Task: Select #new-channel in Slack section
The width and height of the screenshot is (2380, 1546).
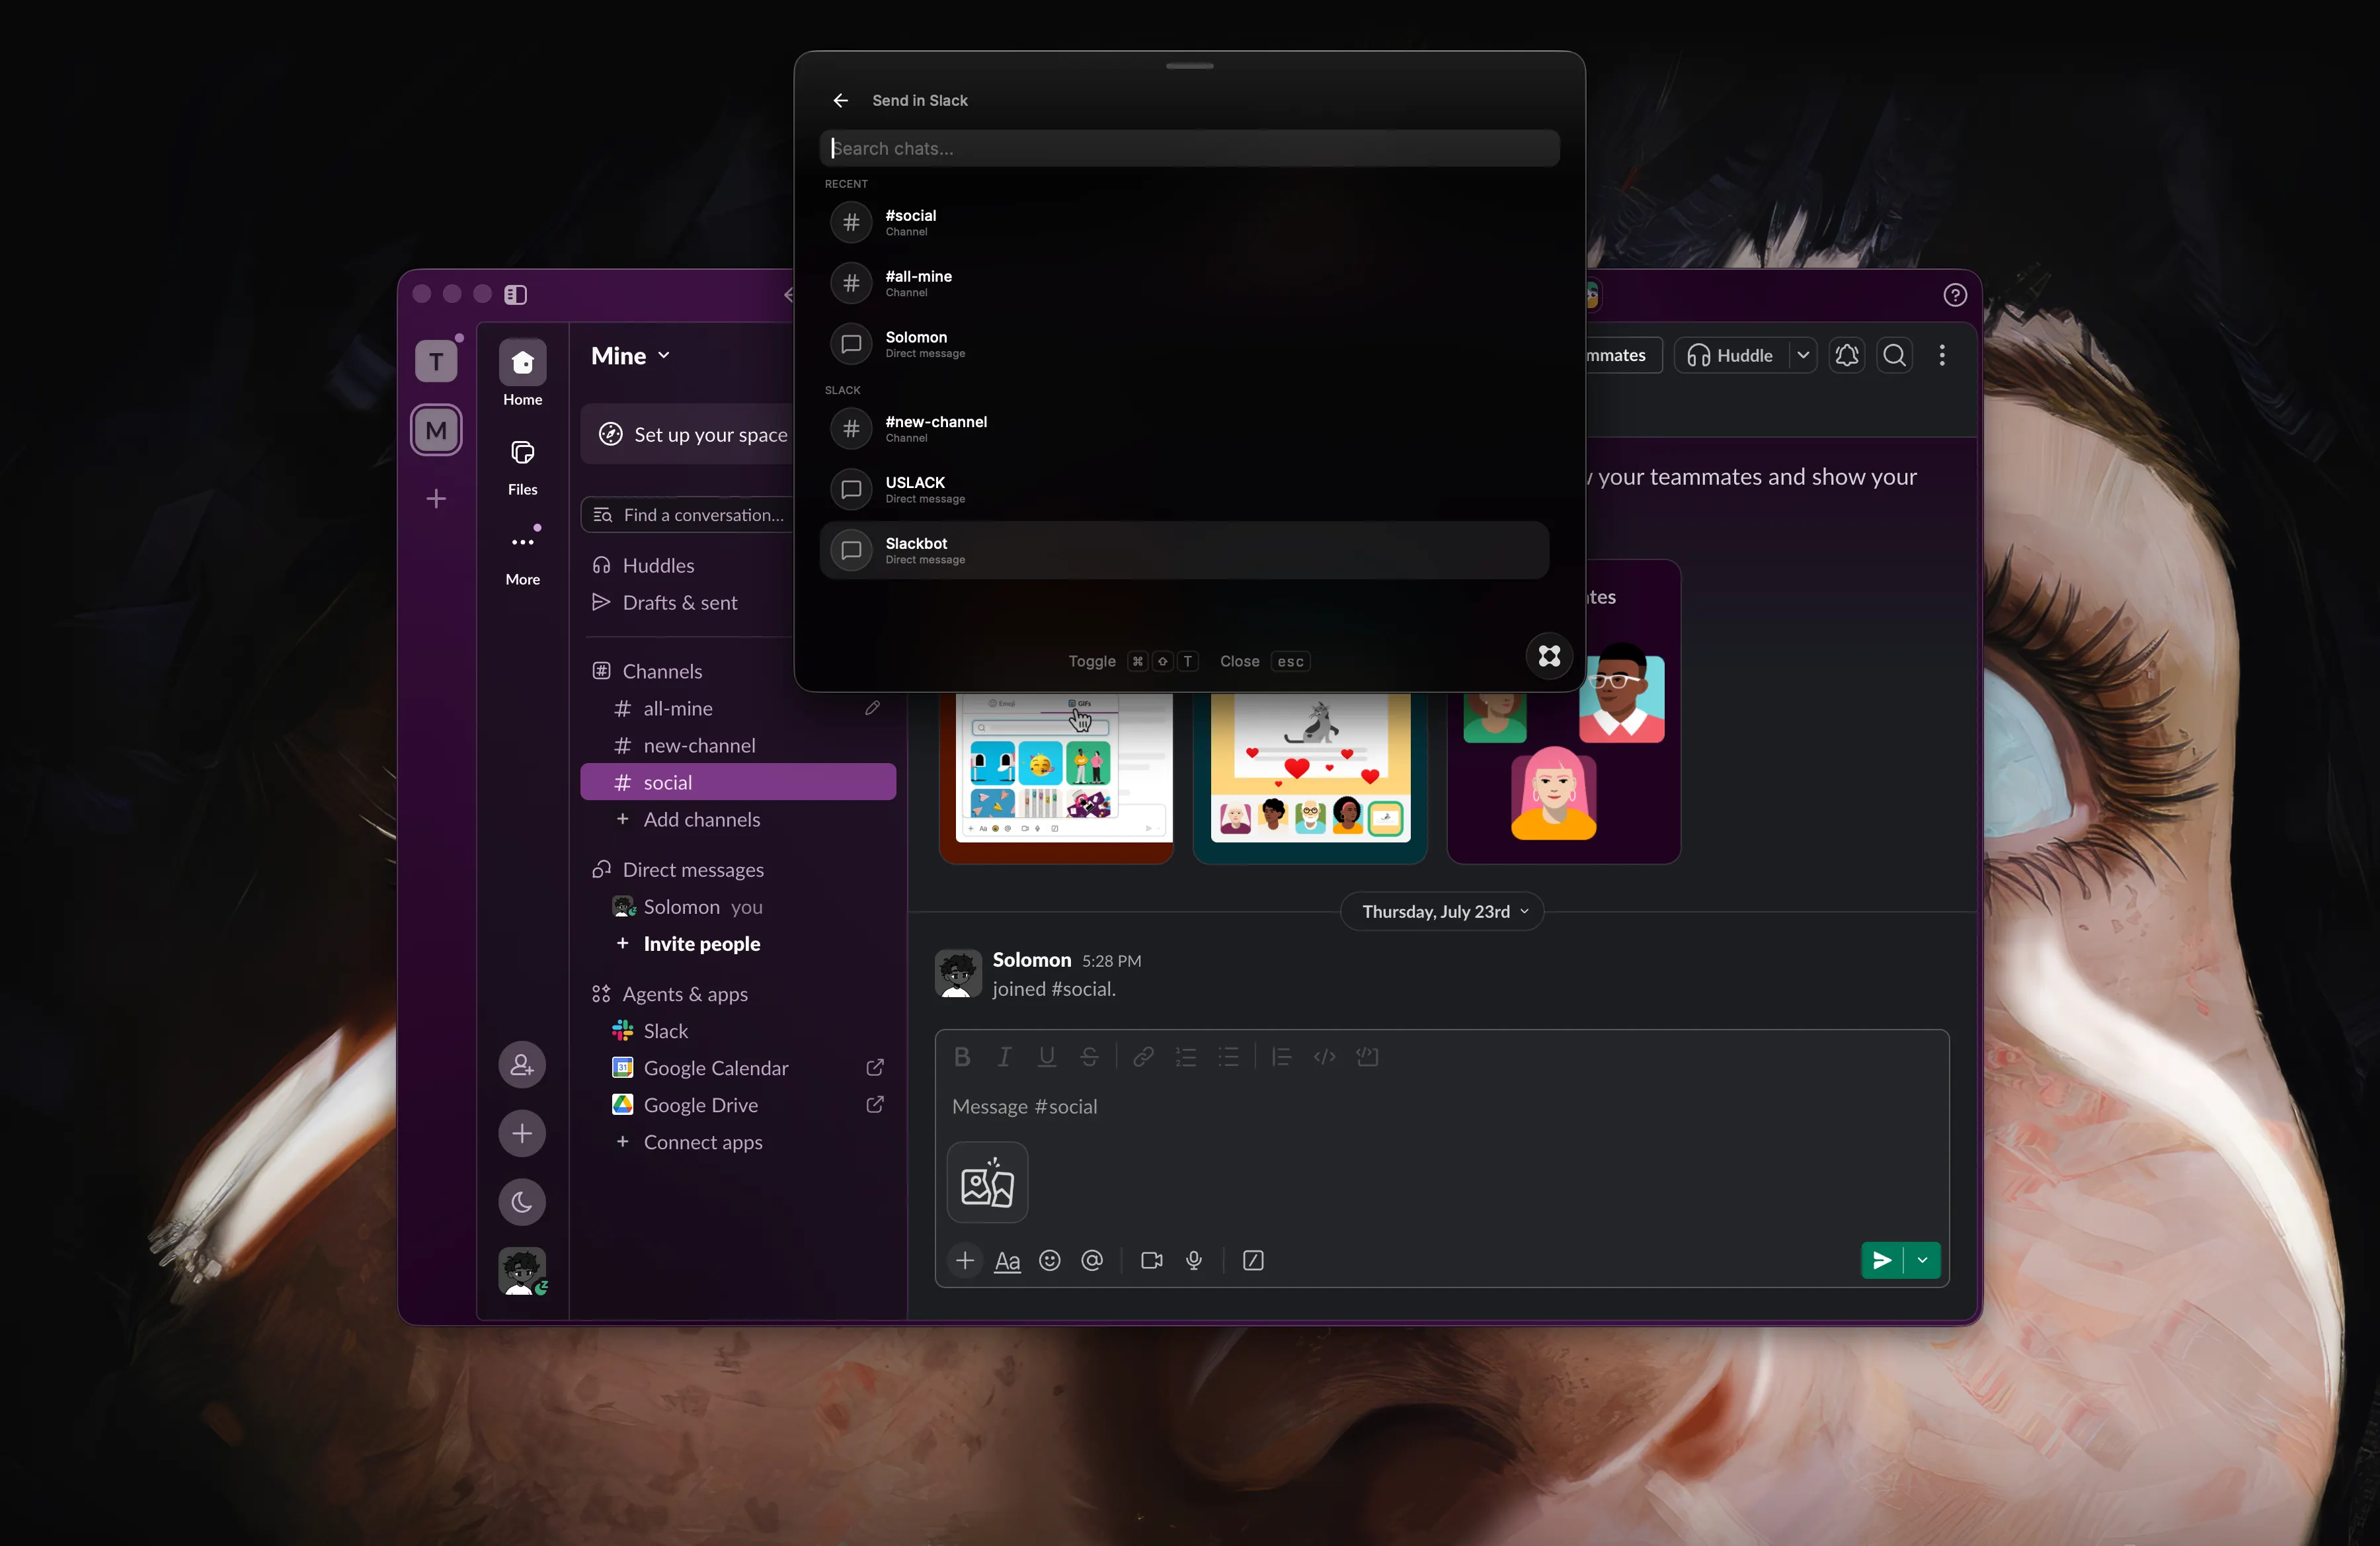Action: coord(1184,429)
